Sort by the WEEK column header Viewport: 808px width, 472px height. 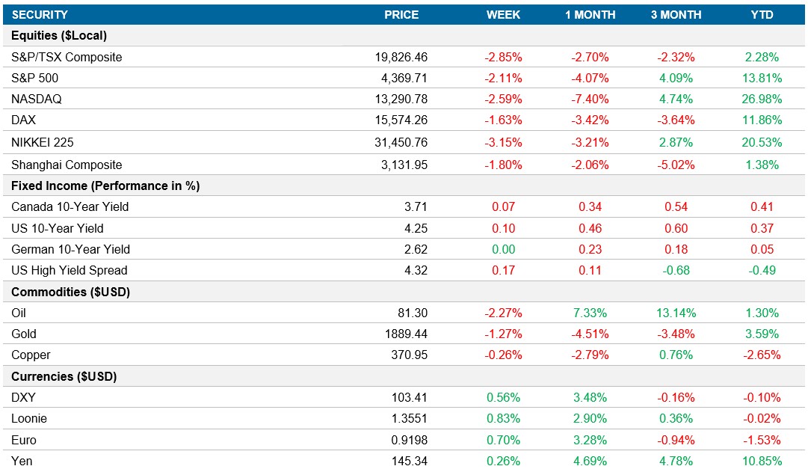[x=502, y=14]
